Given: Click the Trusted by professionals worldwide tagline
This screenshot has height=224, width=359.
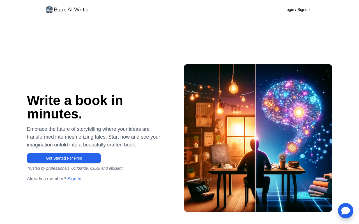Looking at the screenshot, I should point(75,168).
